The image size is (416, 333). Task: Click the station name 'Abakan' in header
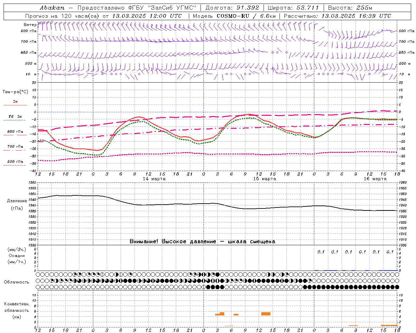pos(52,8)
